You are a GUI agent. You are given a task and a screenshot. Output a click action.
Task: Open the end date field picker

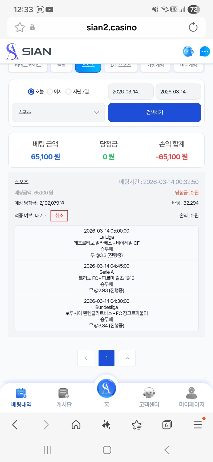click(178, 92)
